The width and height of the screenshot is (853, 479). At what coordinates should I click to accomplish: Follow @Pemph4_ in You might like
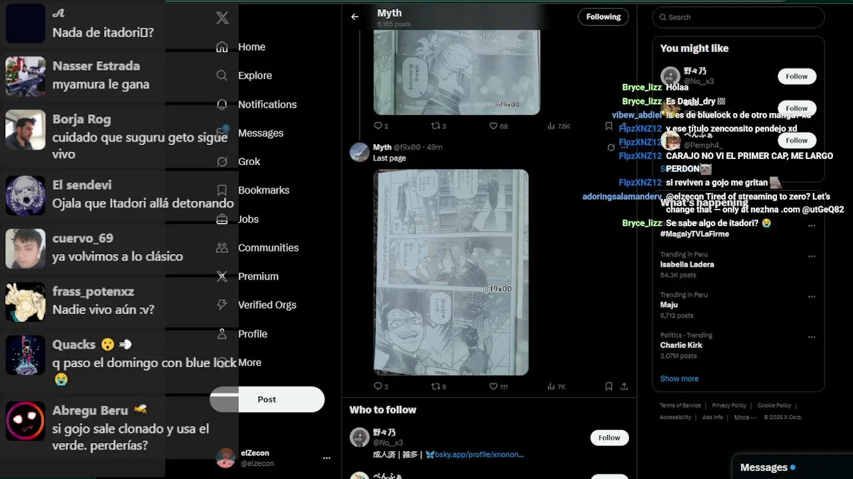[796, 140]
